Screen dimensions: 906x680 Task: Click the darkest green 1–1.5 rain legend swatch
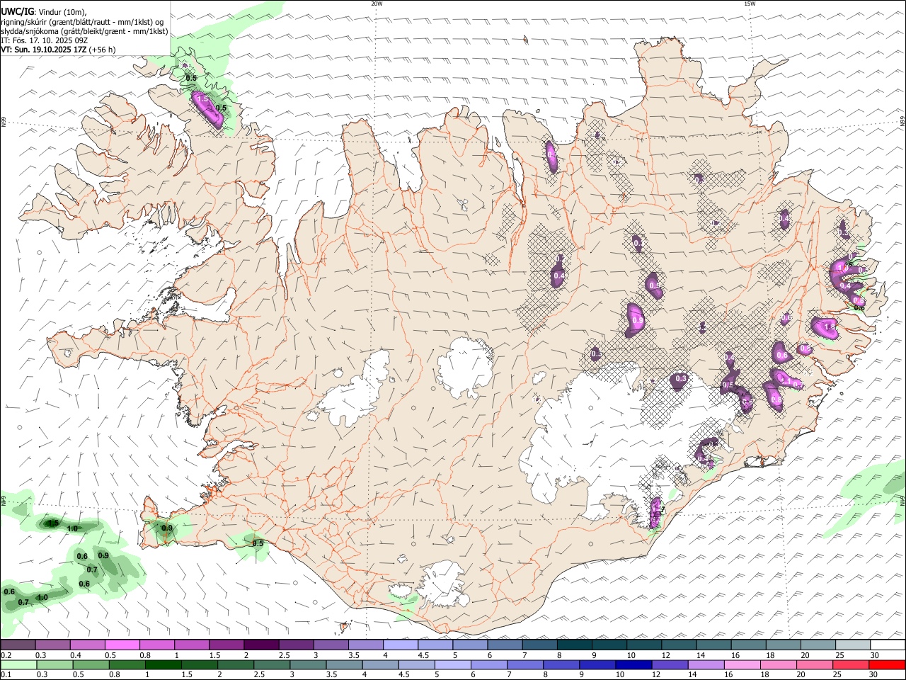[164, 665]
